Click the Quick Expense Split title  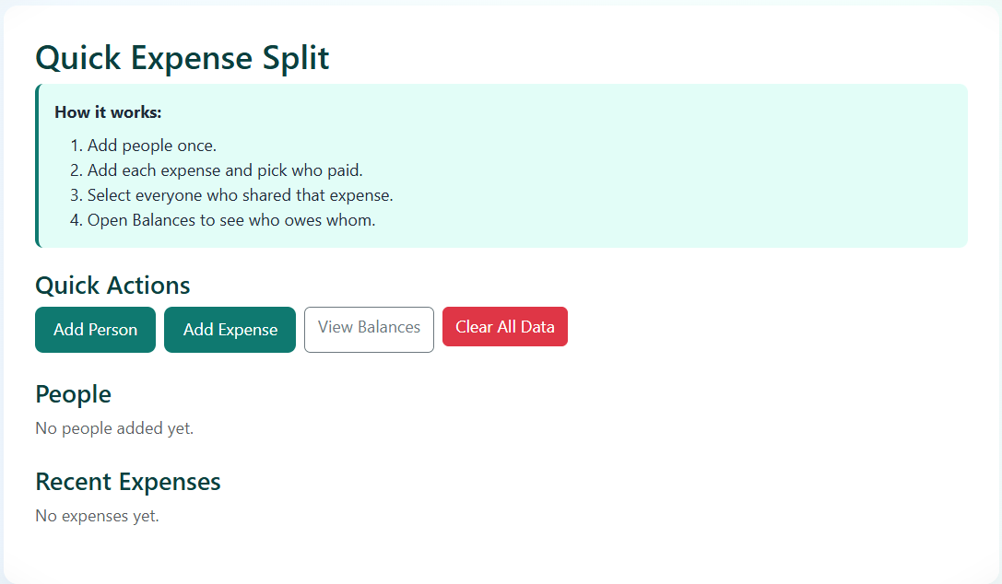coord(182,58)
